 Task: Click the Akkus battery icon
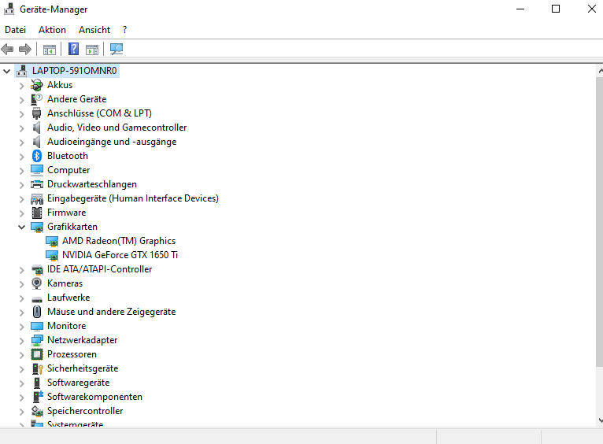(x=36, y=85)
